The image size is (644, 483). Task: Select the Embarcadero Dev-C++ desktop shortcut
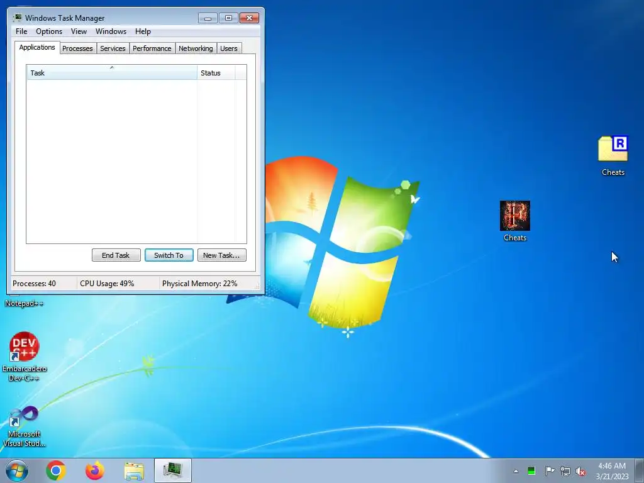coord(25,357)
